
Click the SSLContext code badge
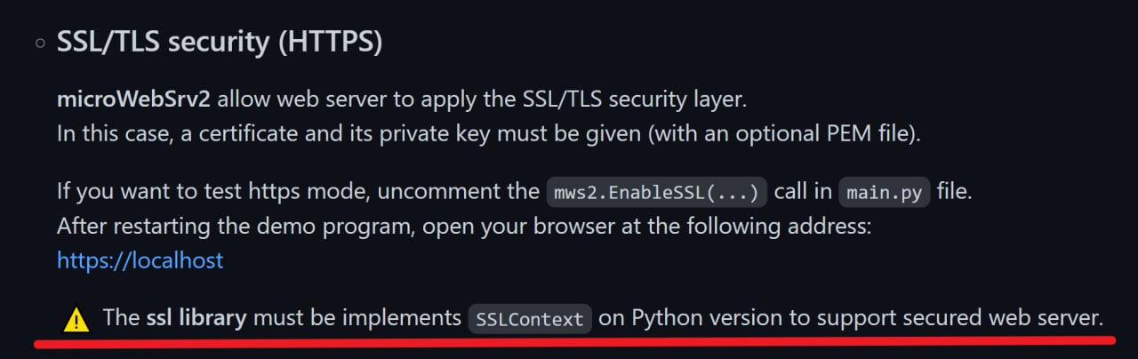click(530, 318)
